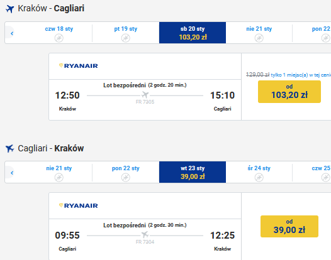
Task: Select return fare od 39,00 zł
Action: [x=289, y=226]
